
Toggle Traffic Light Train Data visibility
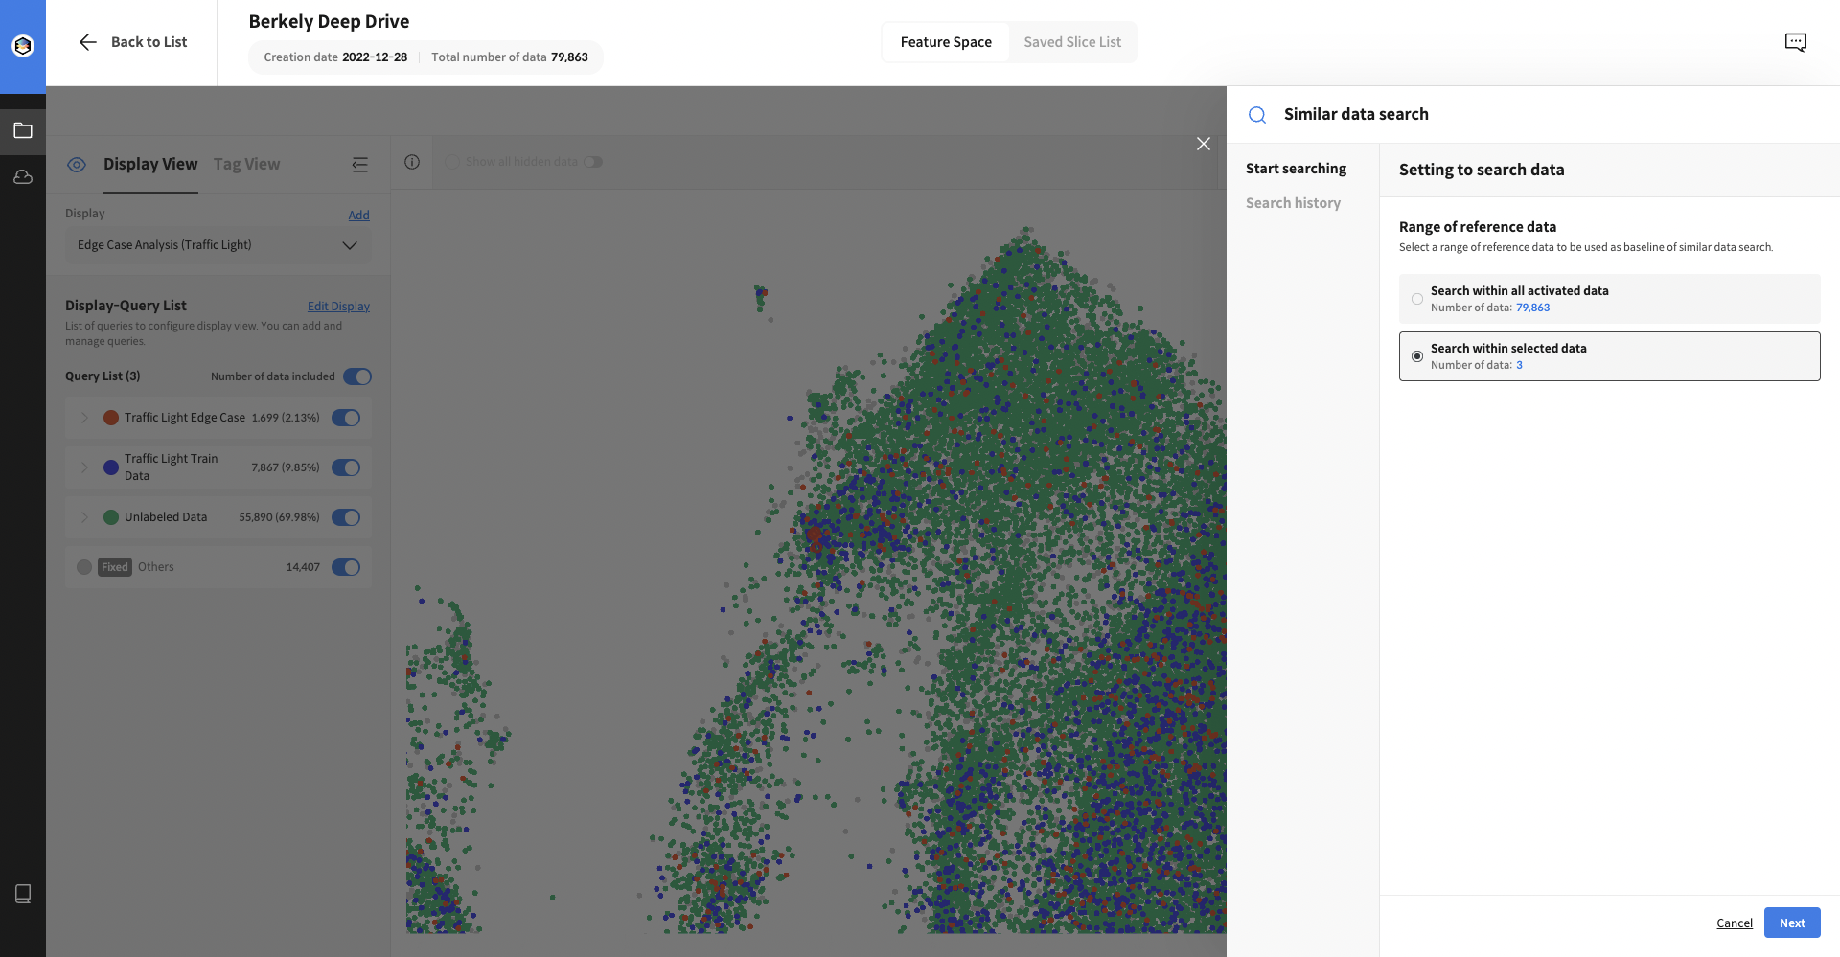[346, 467]
